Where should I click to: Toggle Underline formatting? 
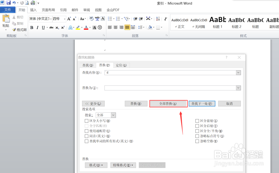[43, 28]
